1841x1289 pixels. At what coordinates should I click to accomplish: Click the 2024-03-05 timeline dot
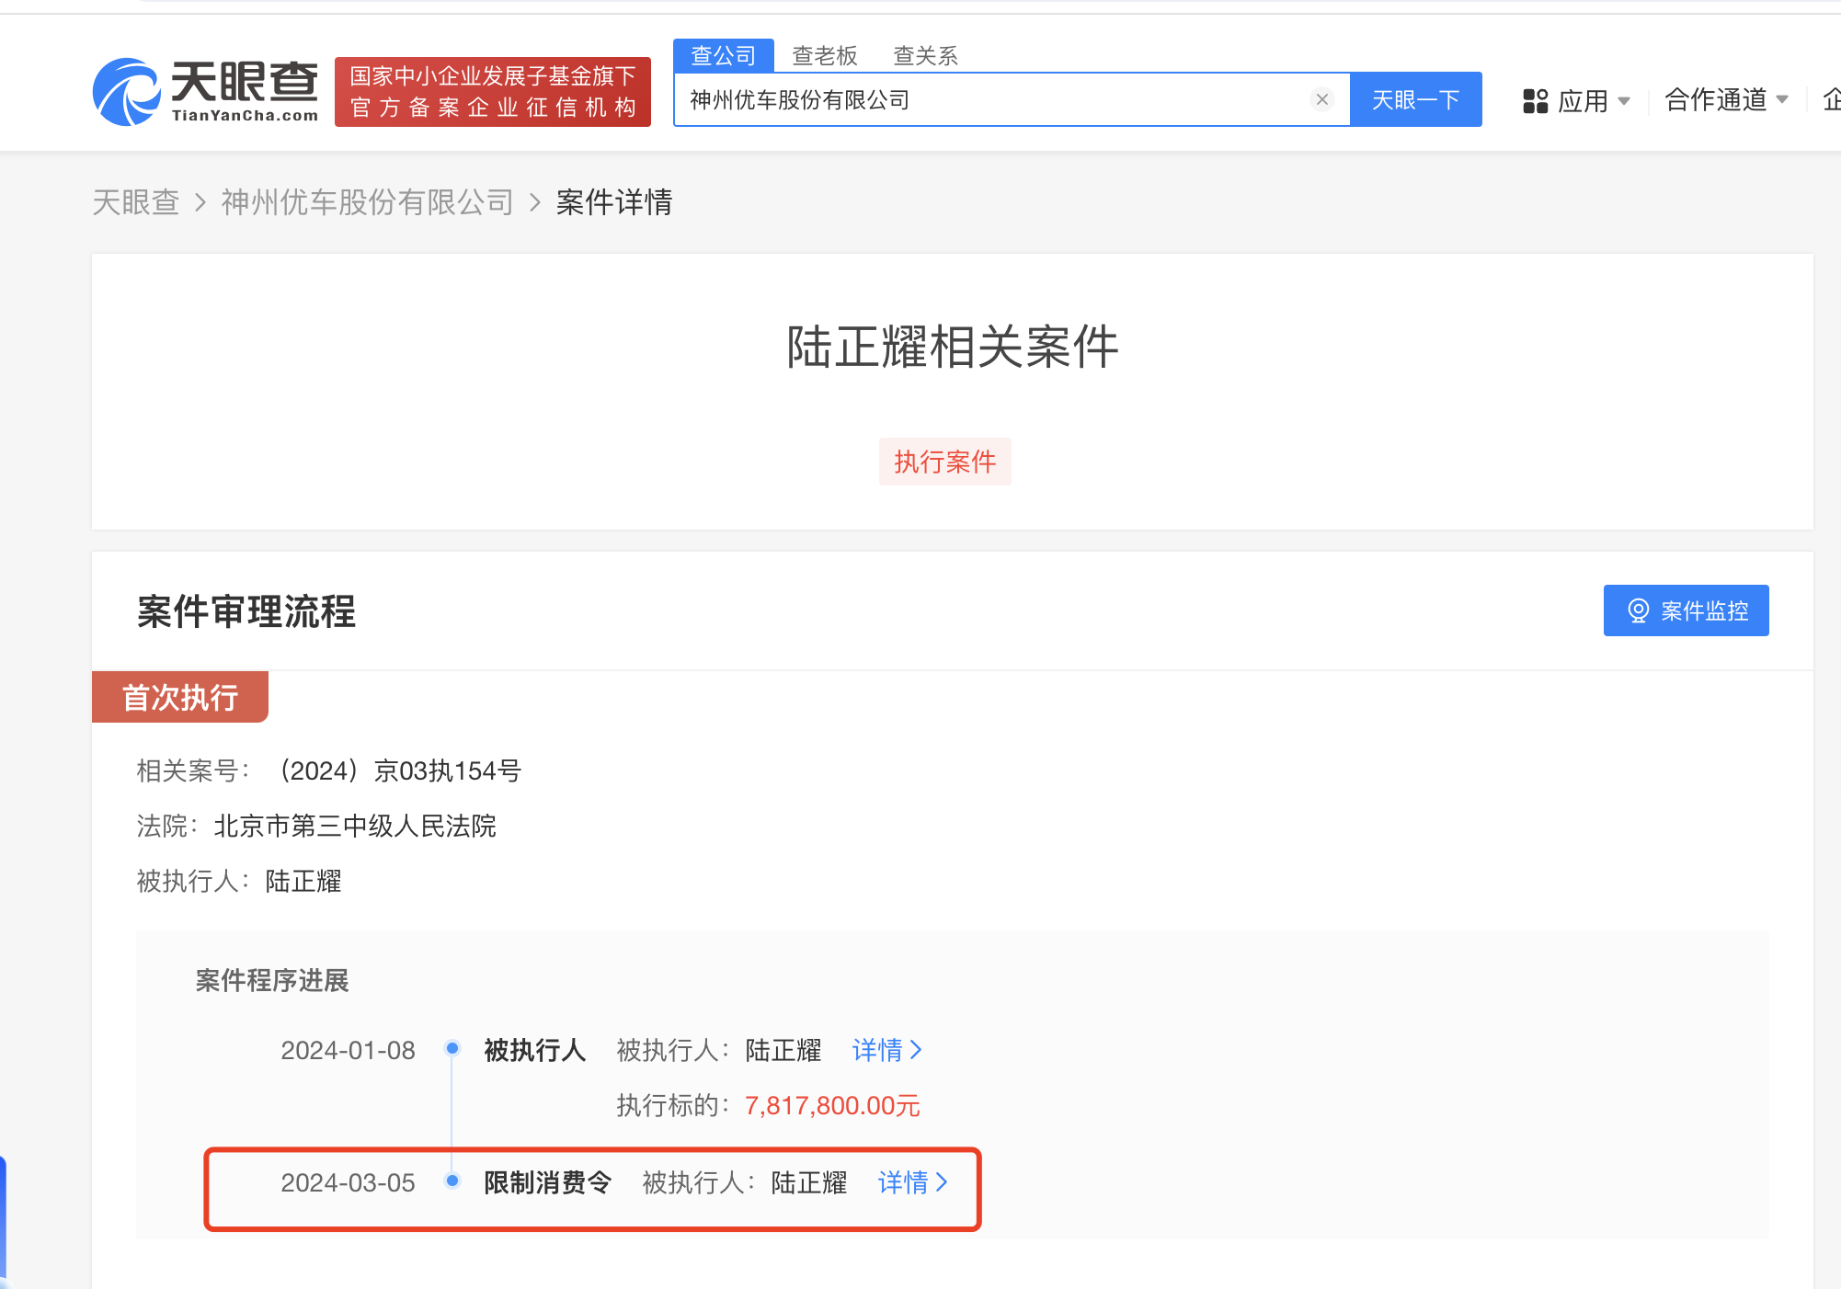(x=452, y=1181)
